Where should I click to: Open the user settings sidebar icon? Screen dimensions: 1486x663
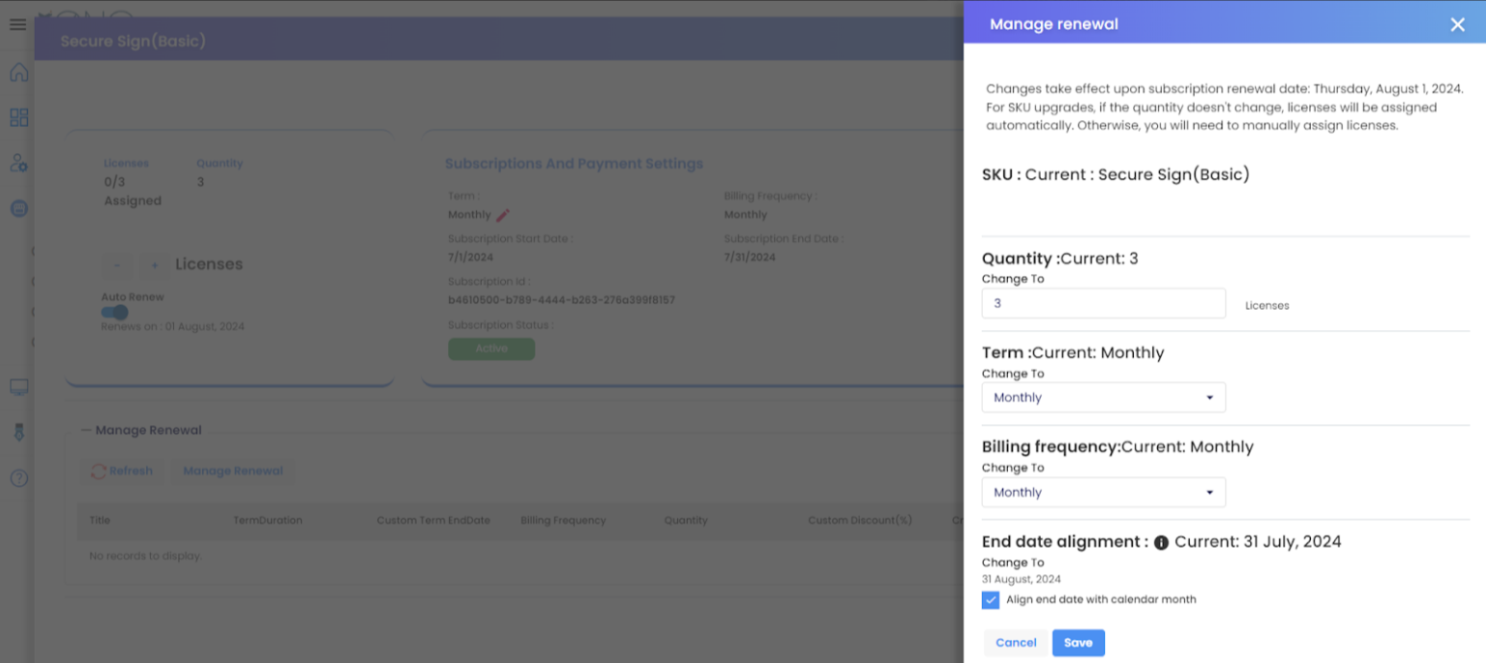click(18, 163)
